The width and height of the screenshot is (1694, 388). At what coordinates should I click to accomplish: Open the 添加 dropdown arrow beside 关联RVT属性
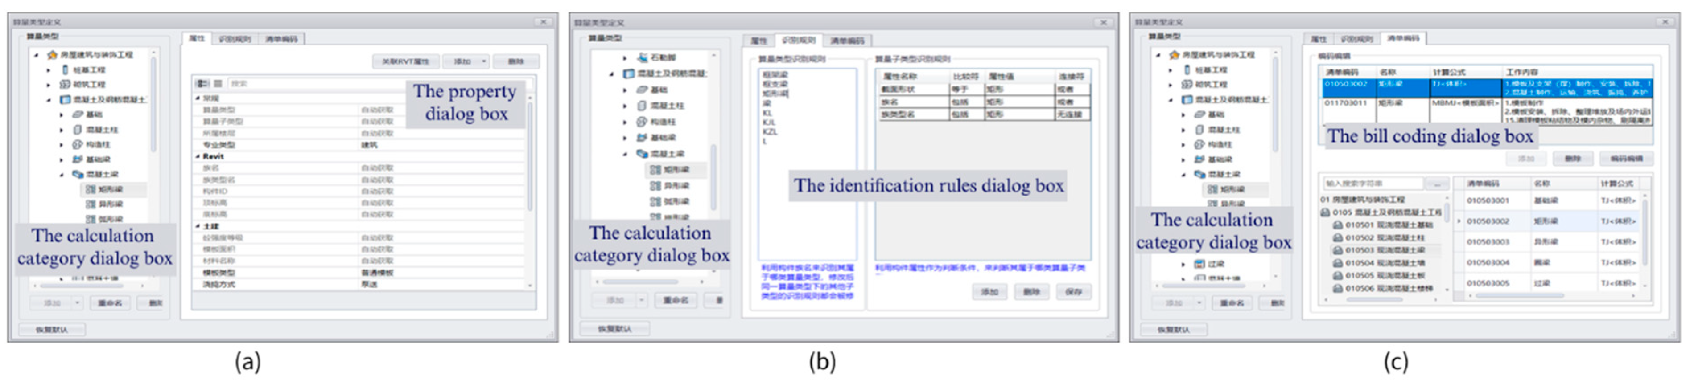click(x=484, y=61)
